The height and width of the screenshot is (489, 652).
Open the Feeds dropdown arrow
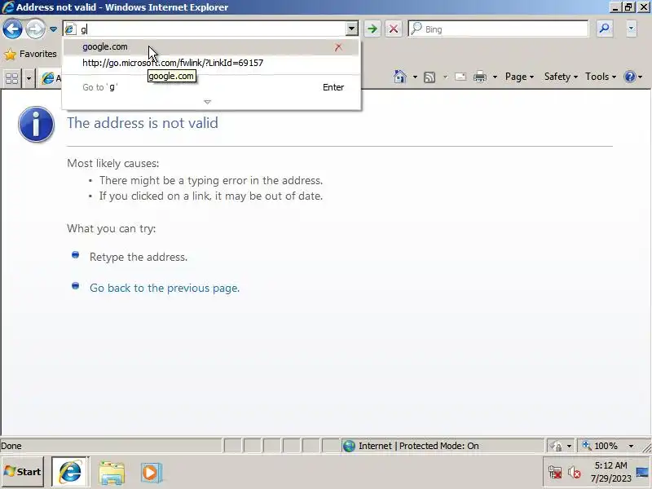coord(445,77)
